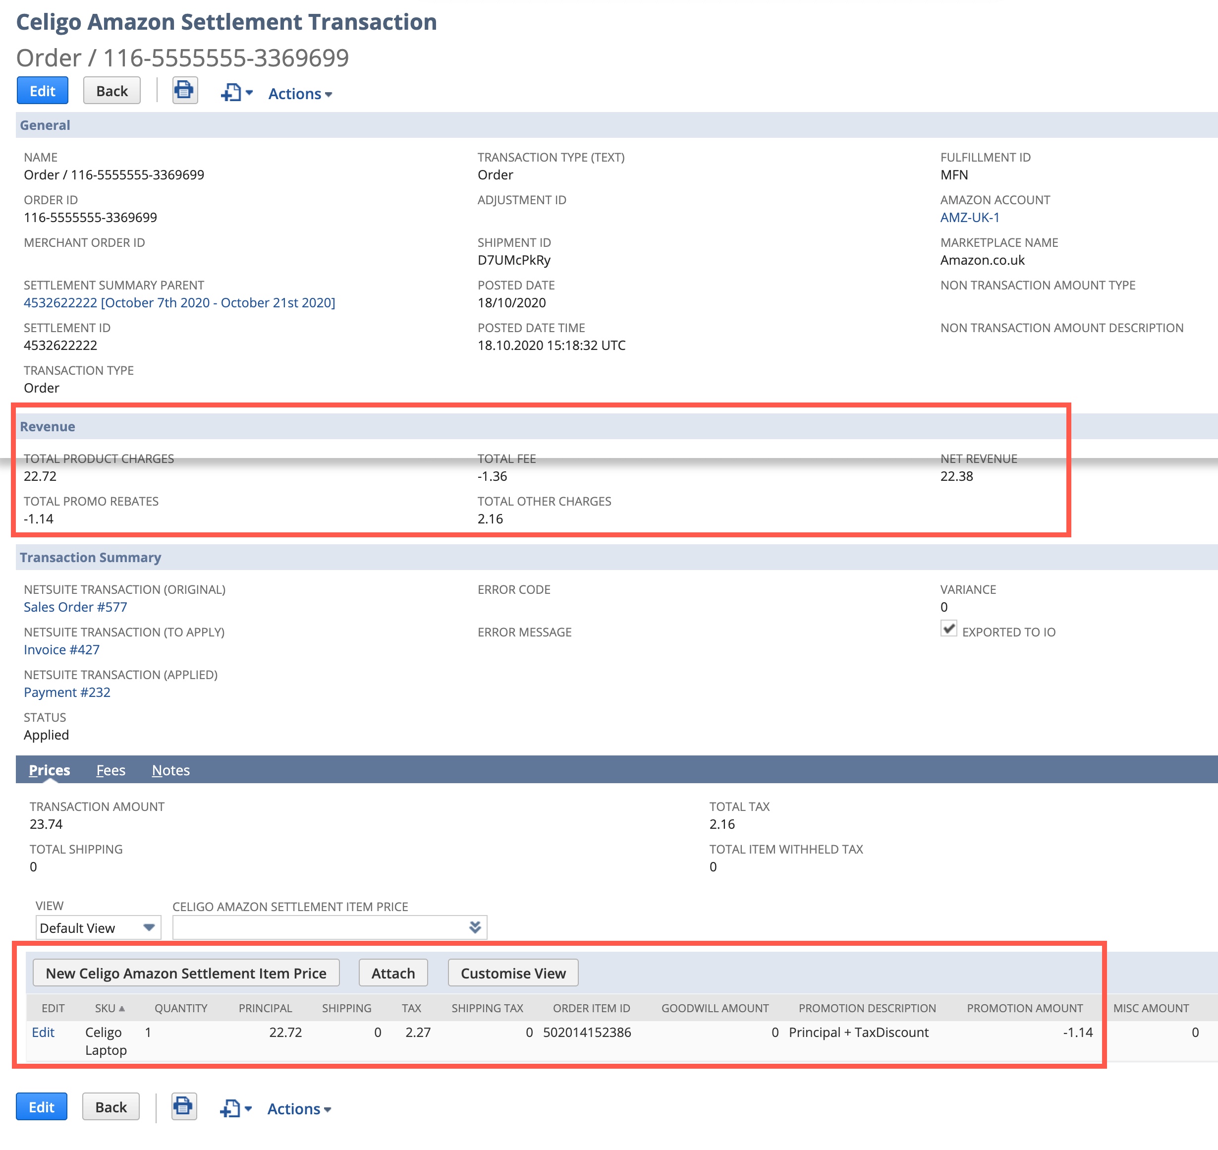
Task: Click the Order Item ID column header
Action: tap(592, 1008)
